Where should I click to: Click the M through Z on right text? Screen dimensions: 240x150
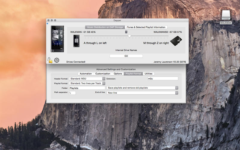[156, 43]
